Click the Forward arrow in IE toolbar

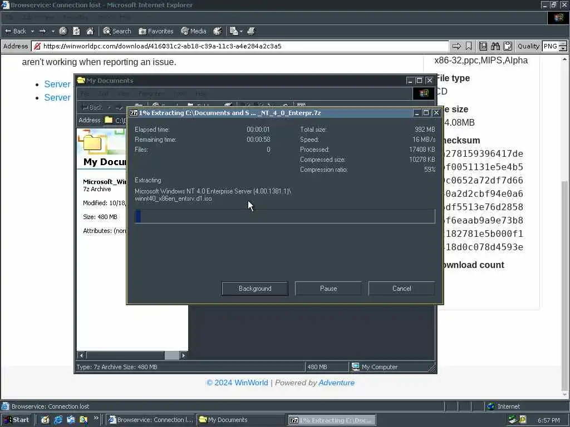42,31
